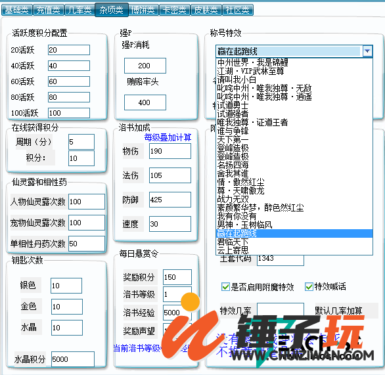Go to the 几率类 tab
The height and width of the screenshot is (375, 385).
click(x=79, y=10)
